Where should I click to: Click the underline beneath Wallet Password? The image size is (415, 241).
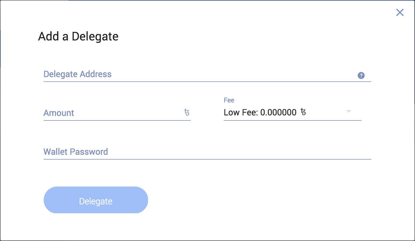(x=207, y=159)
